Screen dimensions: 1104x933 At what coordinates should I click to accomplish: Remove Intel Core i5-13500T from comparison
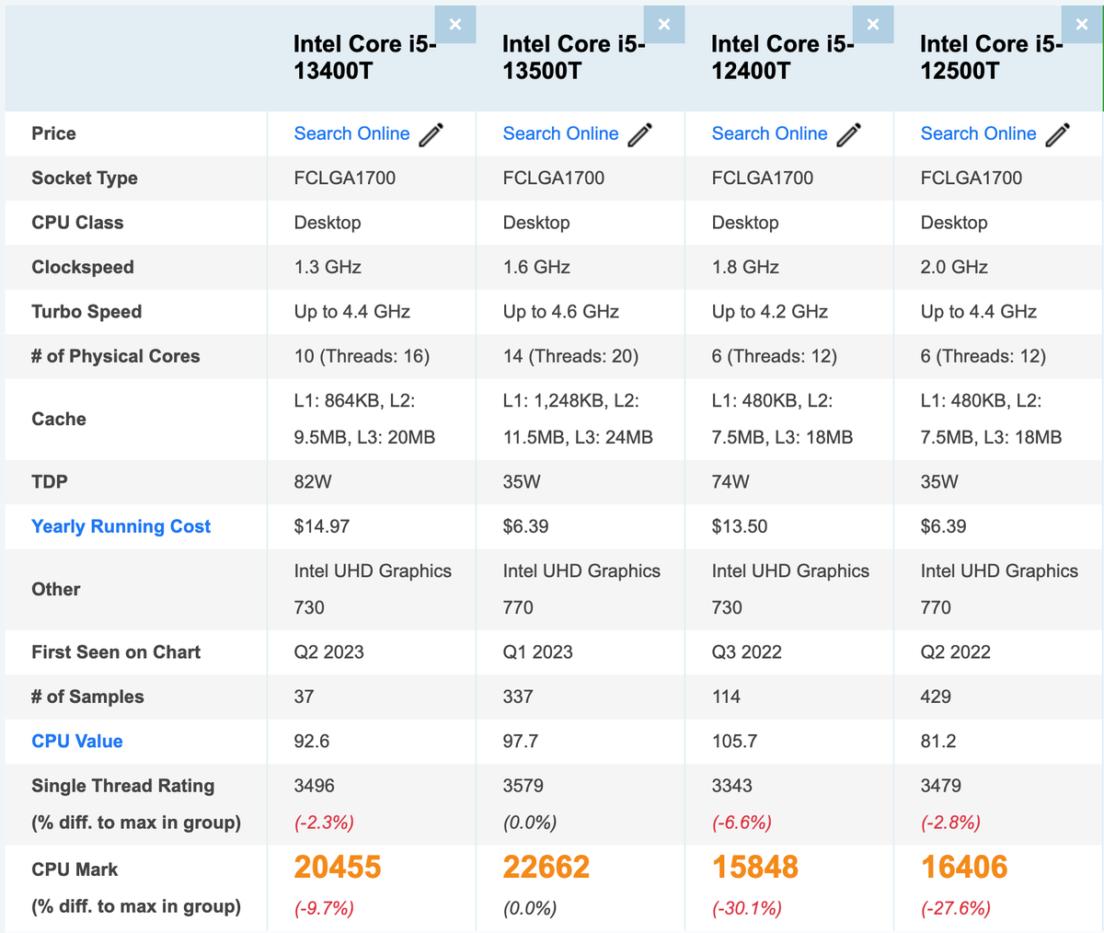coord(664,25)
